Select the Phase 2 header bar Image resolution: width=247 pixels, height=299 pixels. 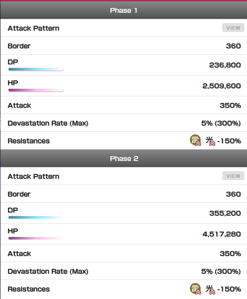[123, 158]
